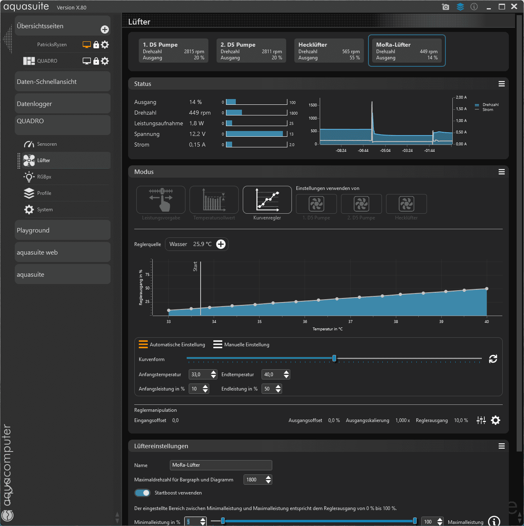Collapse the QUADRO section in sidebar

coord(63,125)
